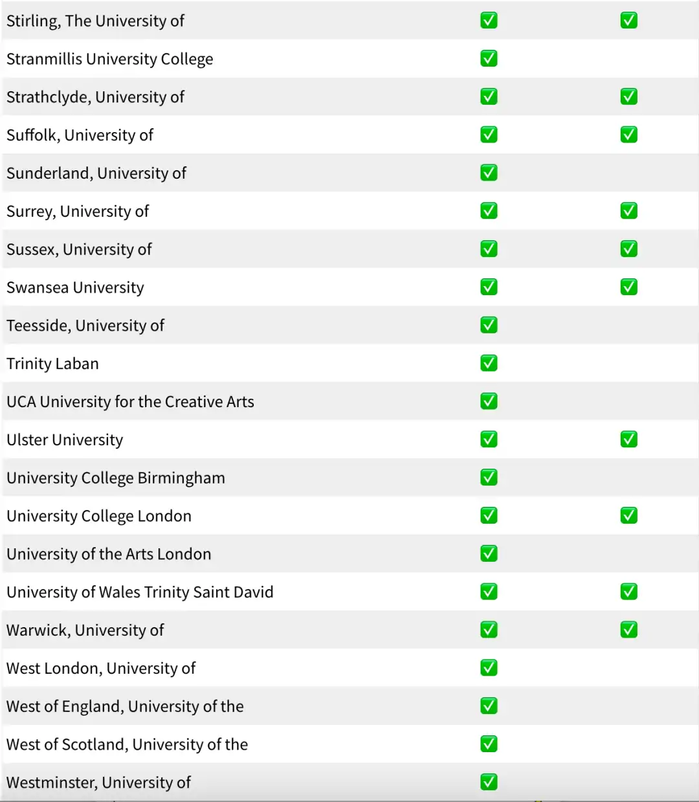Select the University College Birmingham row text

(116, 478)
